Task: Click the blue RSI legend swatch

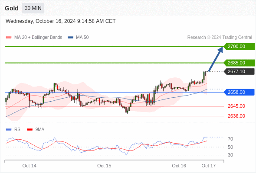Action: (9, 130)
